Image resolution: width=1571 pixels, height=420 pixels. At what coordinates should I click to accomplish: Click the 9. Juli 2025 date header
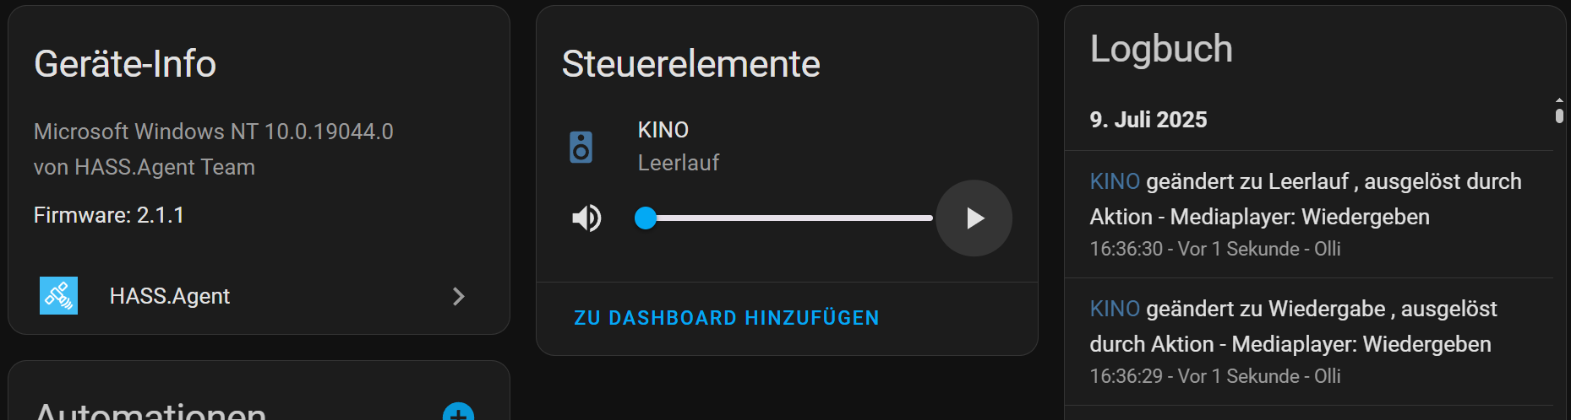(x=1148, y=120)
